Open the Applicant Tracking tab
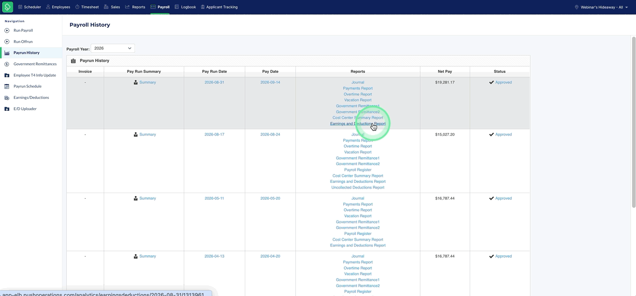Viewport: 636px width, 296px height. (219, 7)
